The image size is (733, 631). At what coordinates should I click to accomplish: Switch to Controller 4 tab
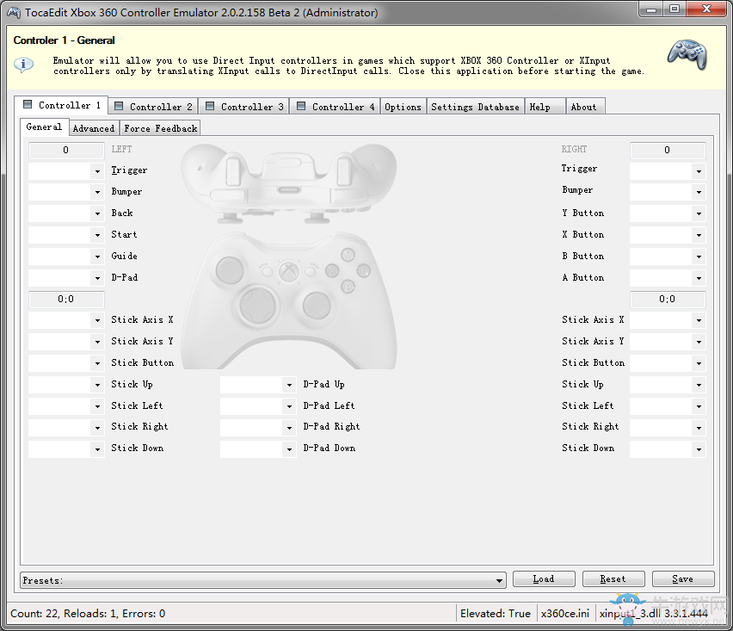[x=336, y=107]
